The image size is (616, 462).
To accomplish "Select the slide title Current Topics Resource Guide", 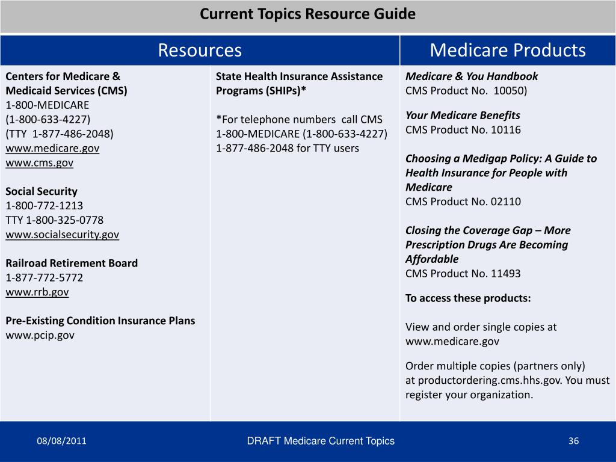I will (307, 14).
